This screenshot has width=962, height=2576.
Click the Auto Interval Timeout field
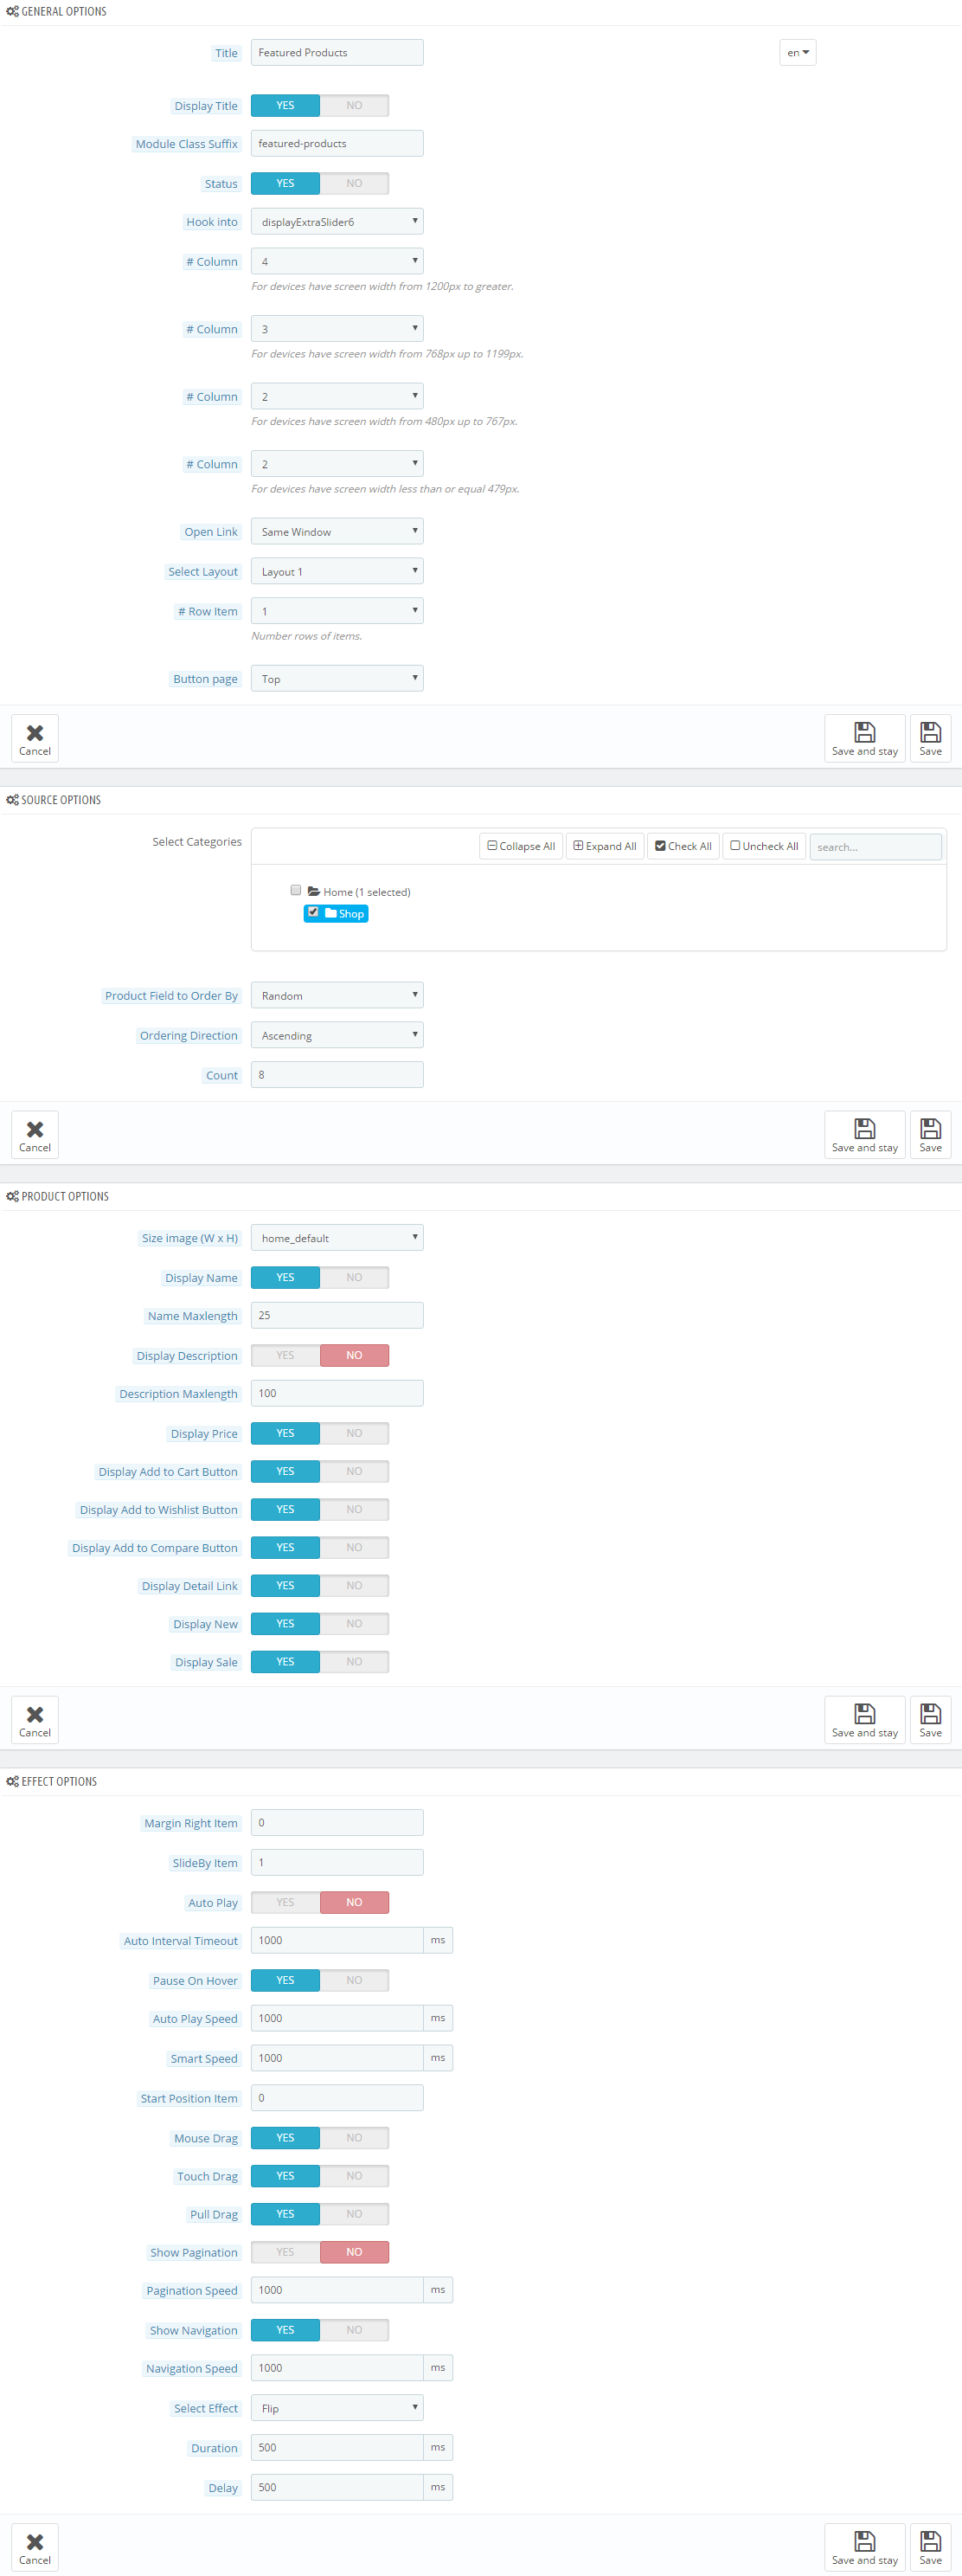tap(337, 1940)
